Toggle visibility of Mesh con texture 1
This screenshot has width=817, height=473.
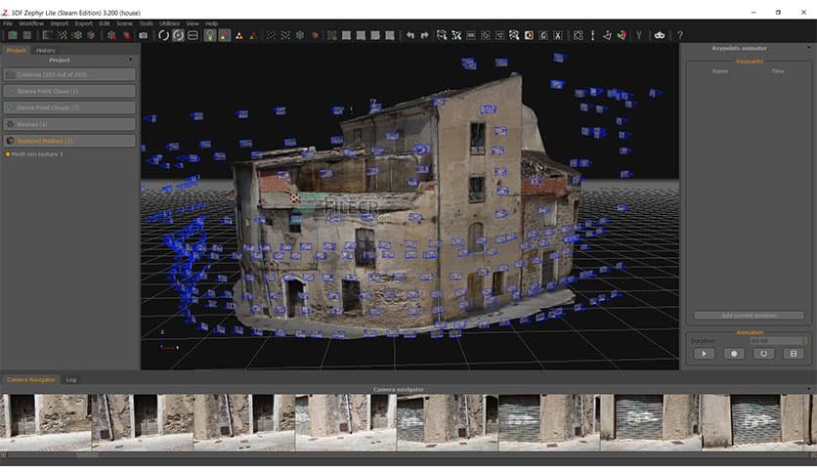coord(8,154)
